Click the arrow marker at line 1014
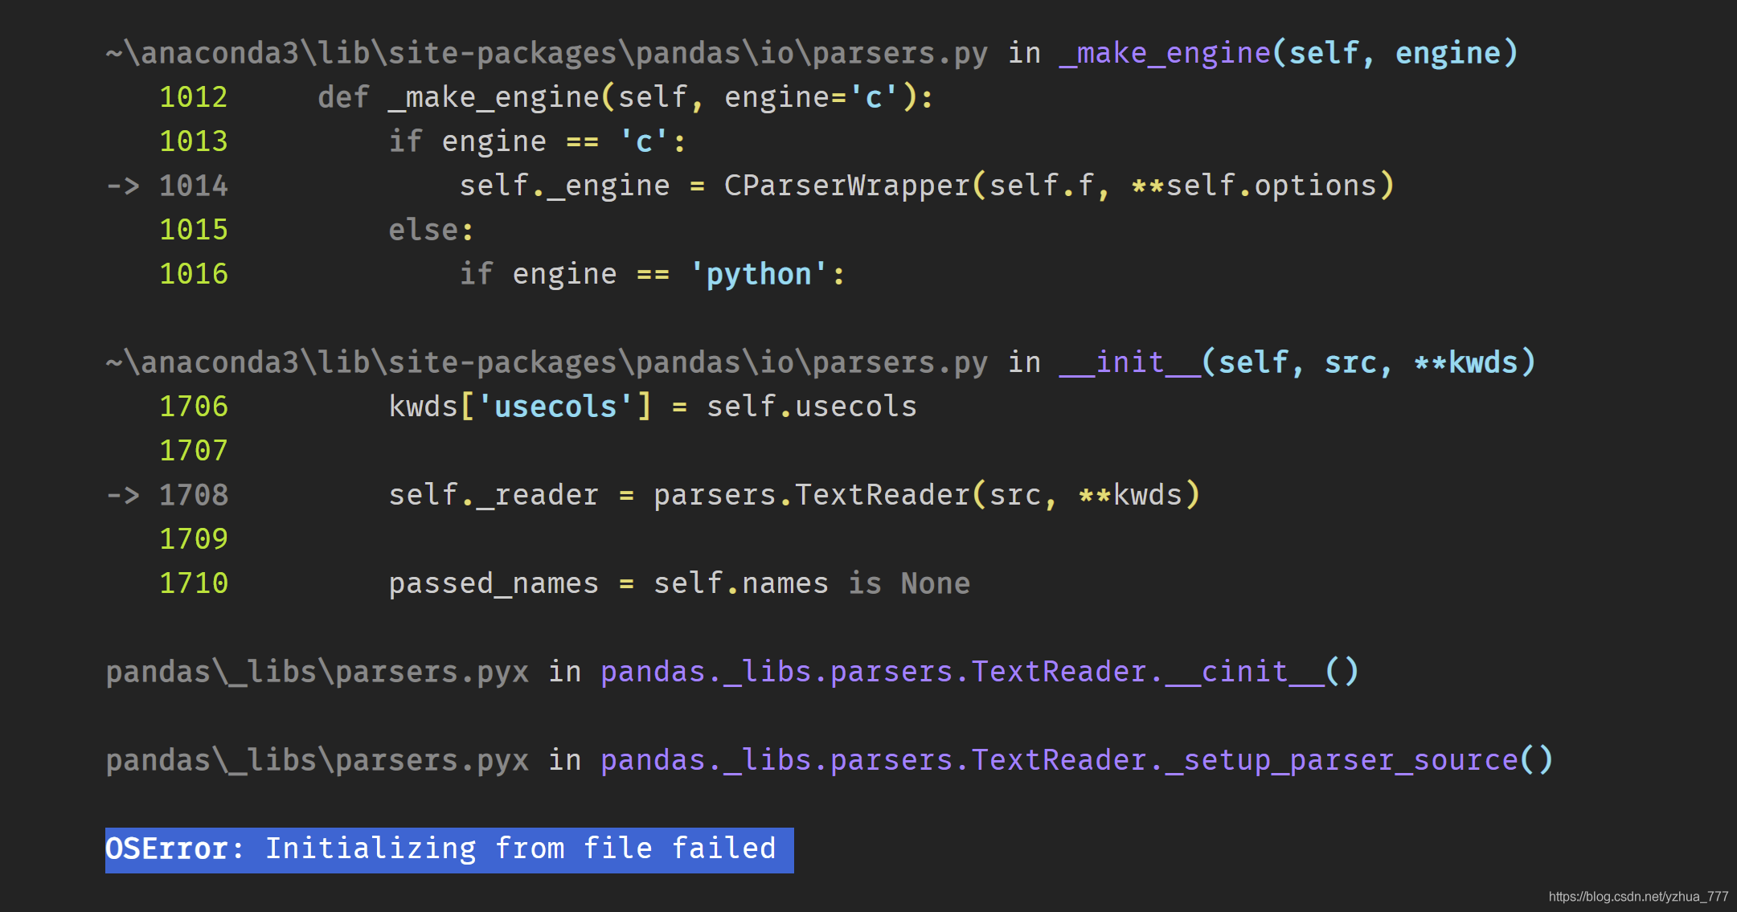1737x912 pixels. coord(123,186)
